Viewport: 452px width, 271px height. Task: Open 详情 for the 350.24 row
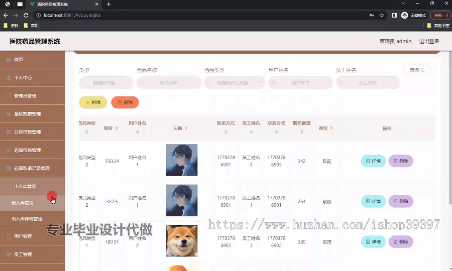373,161
